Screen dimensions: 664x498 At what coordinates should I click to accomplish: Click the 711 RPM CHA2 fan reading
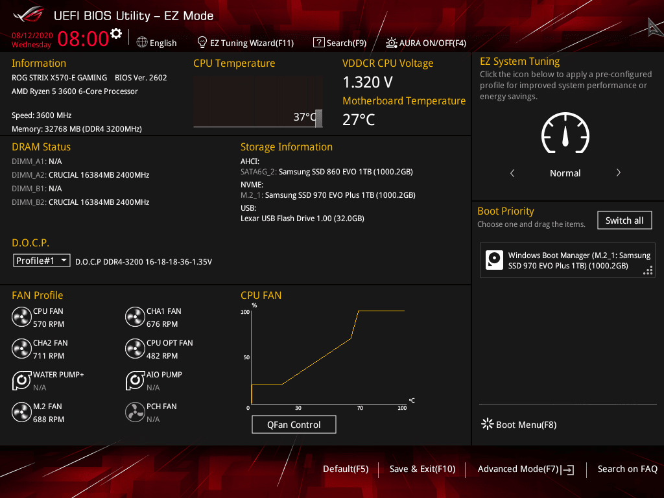pos(49,356)
